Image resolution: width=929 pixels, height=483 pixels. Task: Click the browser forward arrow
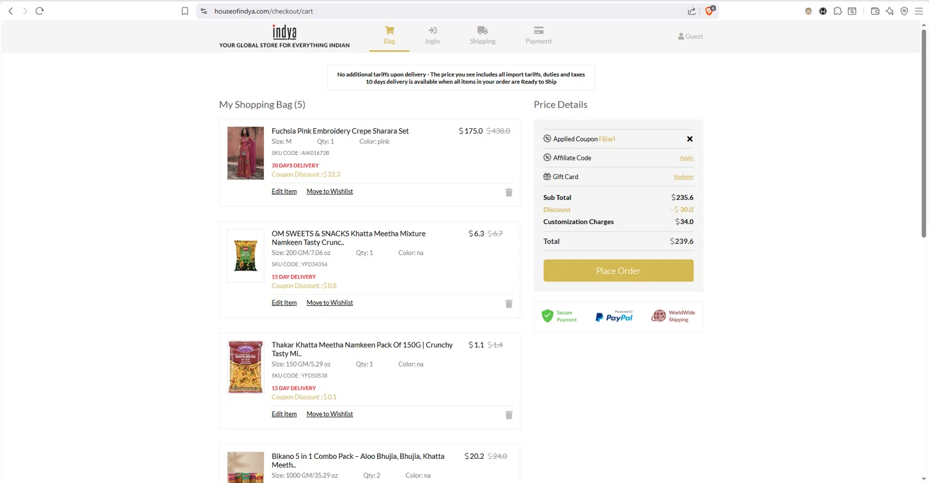click(25, 11)
